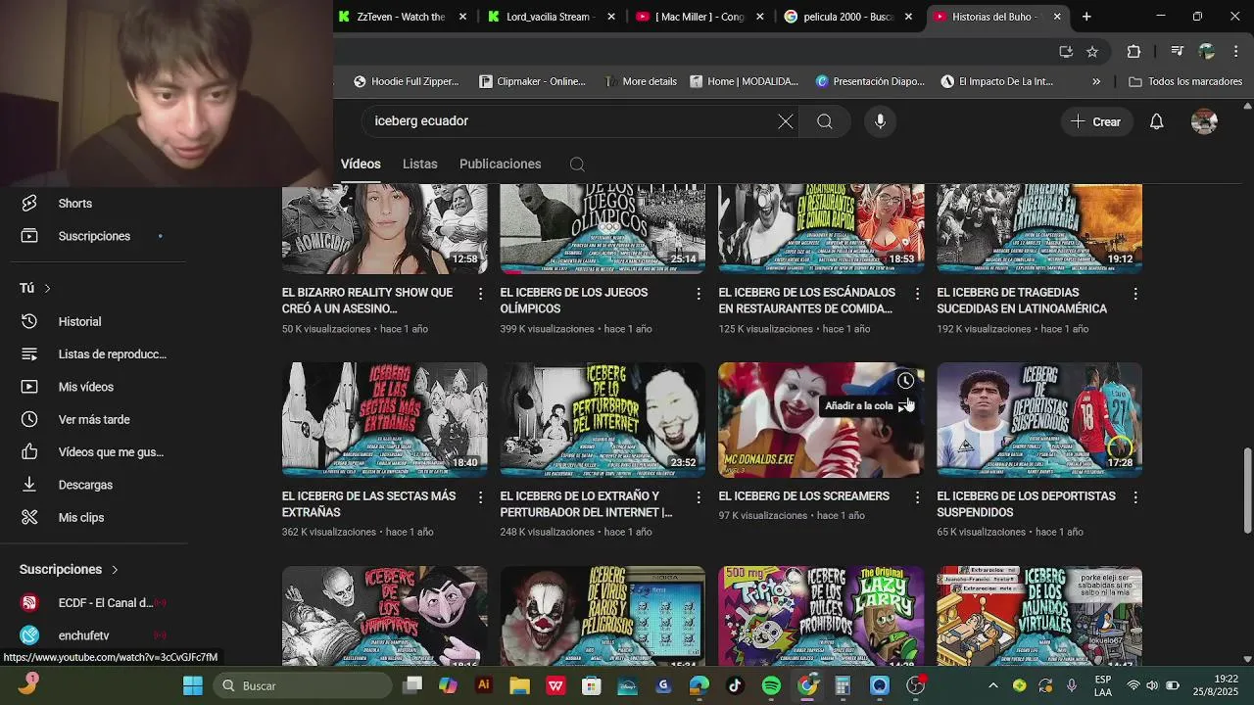Open options for Tragedias en Latinoamérica video
1254x705 pixels.
click(1135, 294)
